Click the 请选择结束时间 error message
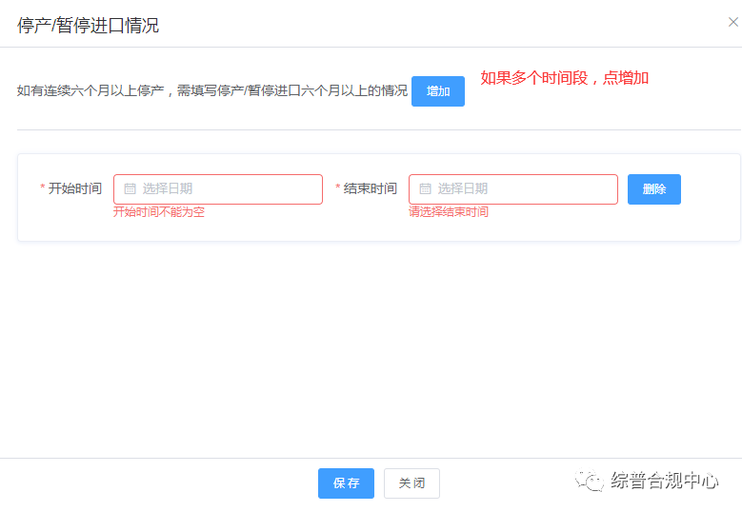 tap(449, 212)
